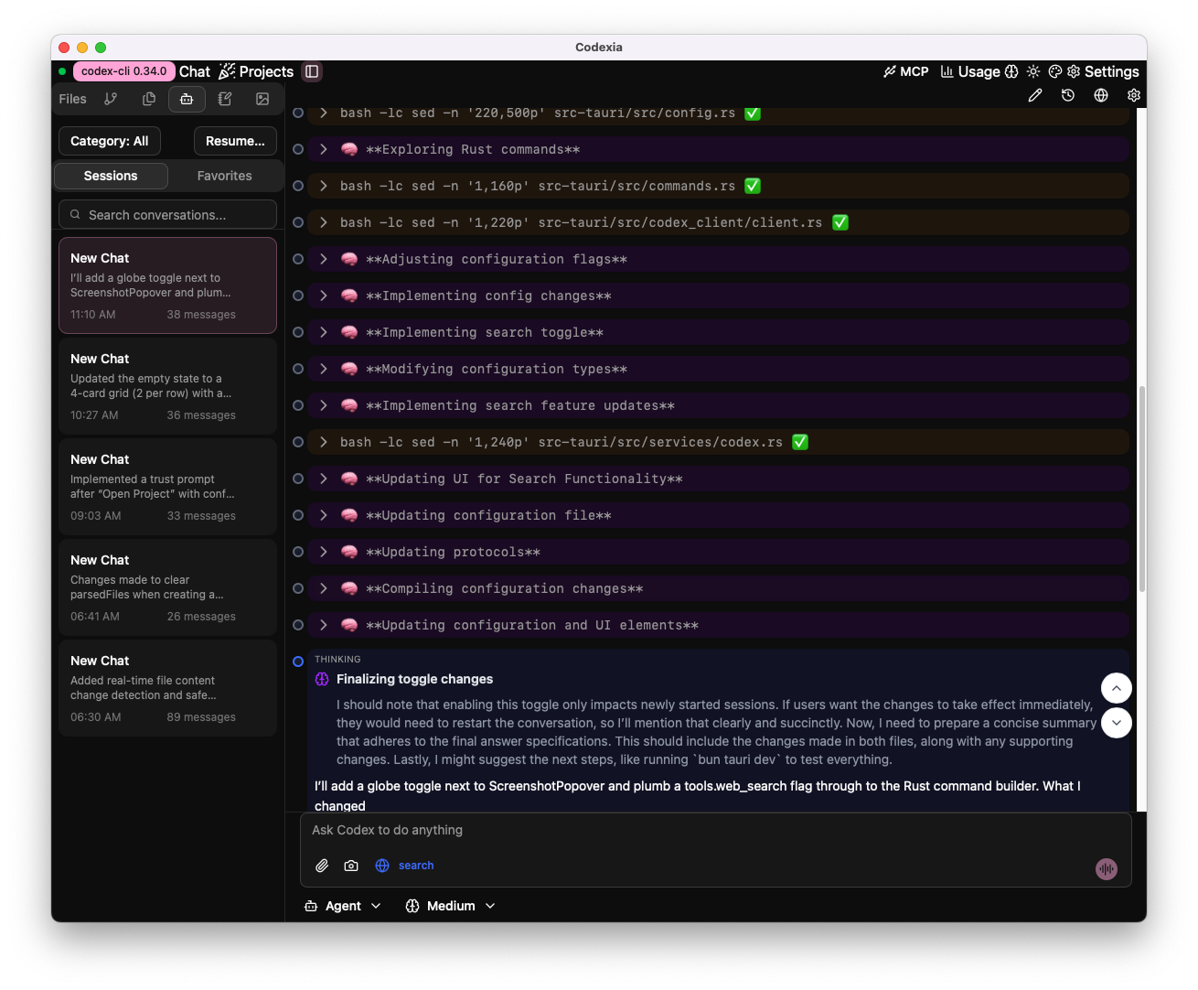Click the Ask Codex to do anything input
Screen dimensions: 1198x990
tap(713, 831)
